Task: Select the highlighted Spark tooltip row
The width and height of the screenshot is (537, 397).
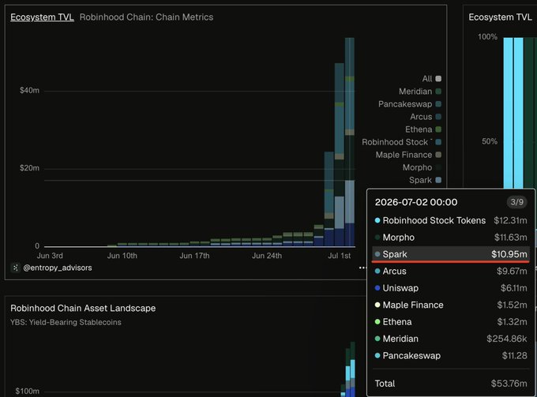Action: click(451, 254)
